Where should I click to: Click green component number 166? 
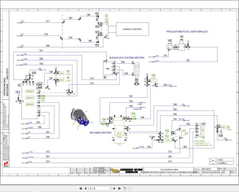tap(153, 75)
